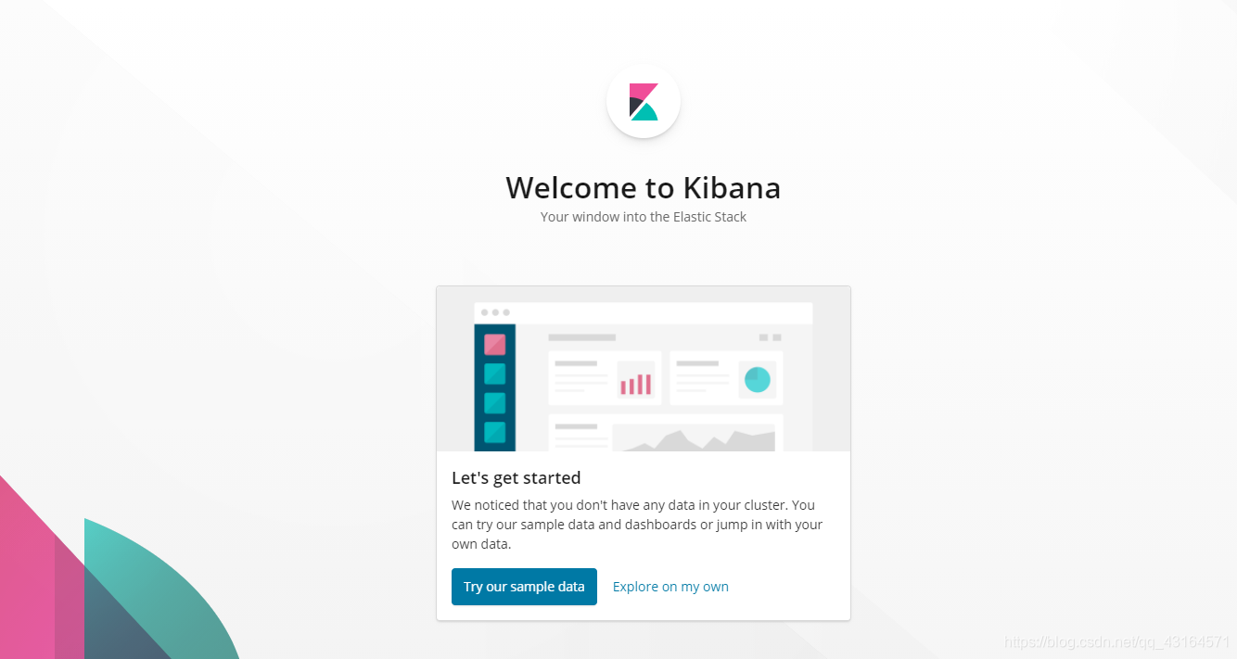Image resolution: width=1237 pixels, height=659 pixels.
Task: Click the teal pie chart graphic
Action: click(758, 379)
